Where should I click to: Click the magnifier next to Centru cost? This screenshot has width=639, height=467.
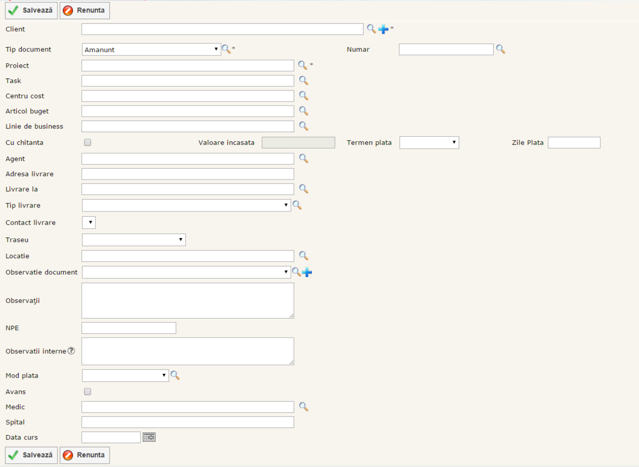click(303, 96)
